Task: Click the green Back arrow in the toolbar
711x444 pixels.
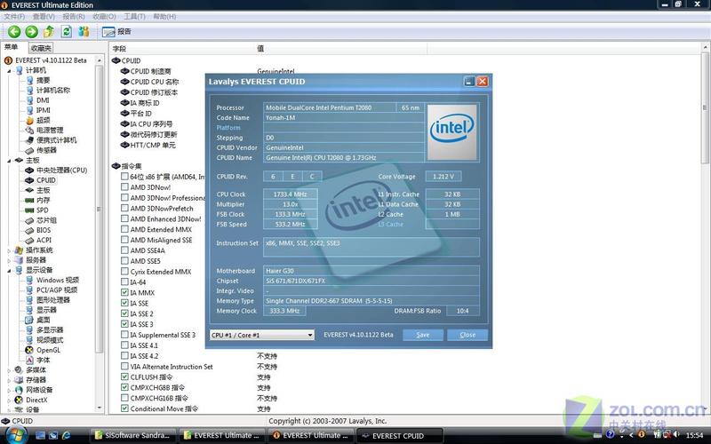Action: tap(14, 31)
